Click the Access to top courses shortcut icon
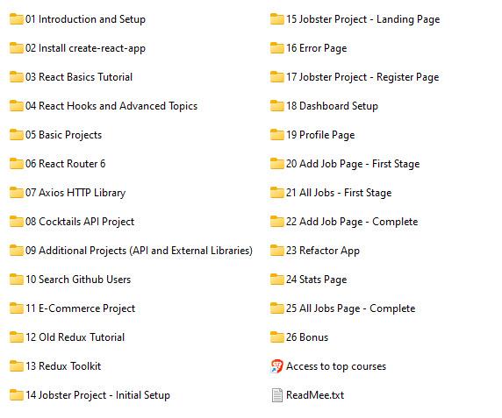The width and height of the screenshot is (502, 418). 277,366
